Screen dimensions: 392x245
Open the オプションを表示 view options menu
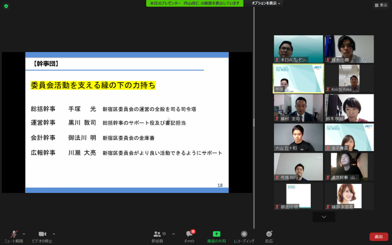pos(266,3)
